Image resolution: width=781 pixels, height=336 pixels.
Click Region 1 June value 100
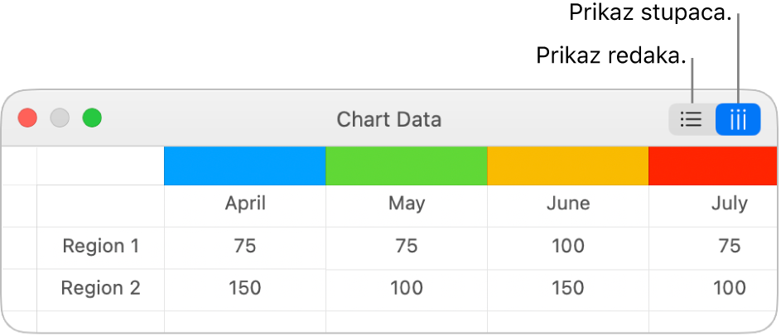pos(568,246)
